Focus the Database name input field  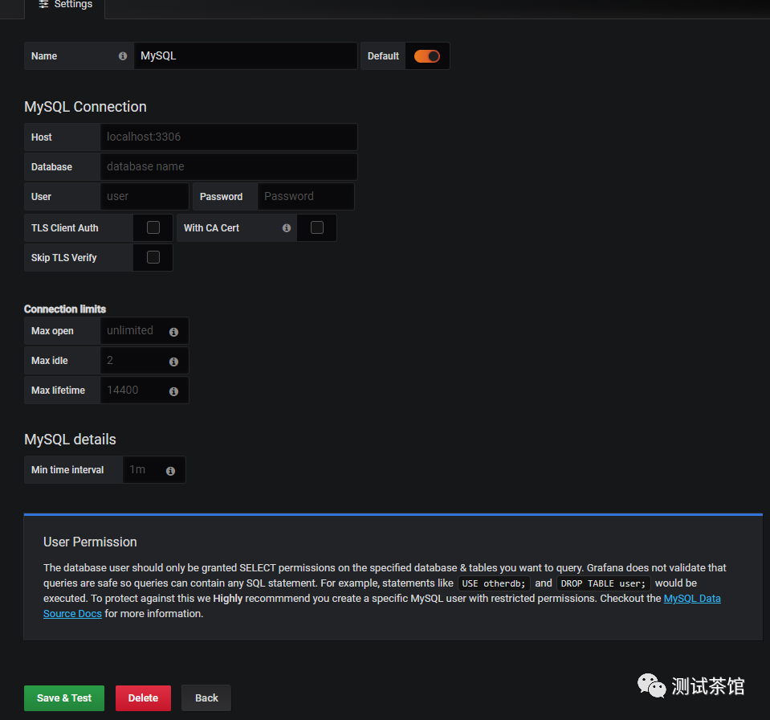[x=229, y=166]
